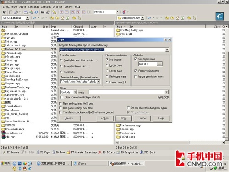Click the Help button in dialog
Viewport: 229px width, 172px height.
[161, 118]
